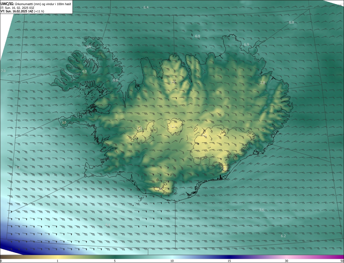Screen dimensions: 344x263
Task: Click the 5 label on the color scale
Action: tap(115, 261)
